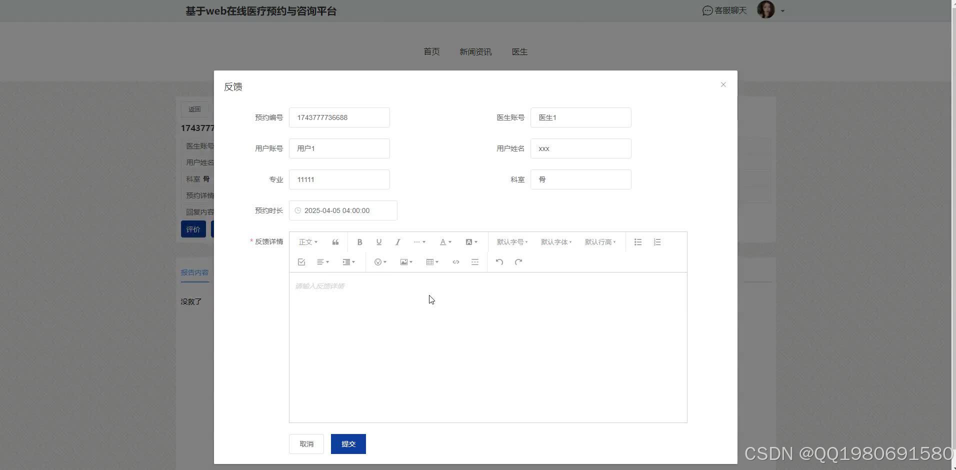Image resolution: width=956 pixels, height=470 pixels.
Task: Insert a code block in the editor
Action: point(455,261)
